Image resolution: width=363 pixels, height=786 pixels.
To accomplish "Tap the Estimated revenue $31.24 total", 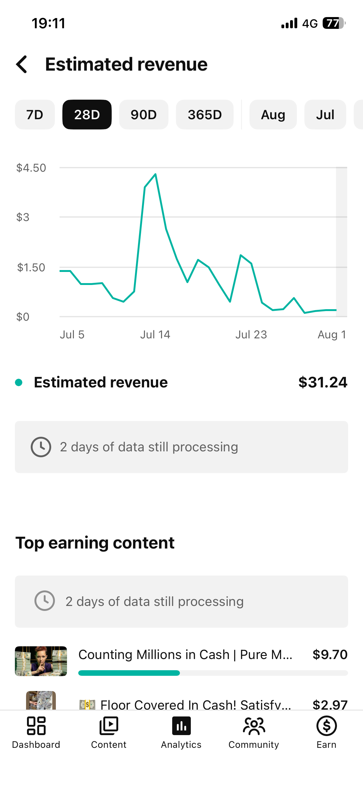I will pyautogui.click(x=323, y=382).
